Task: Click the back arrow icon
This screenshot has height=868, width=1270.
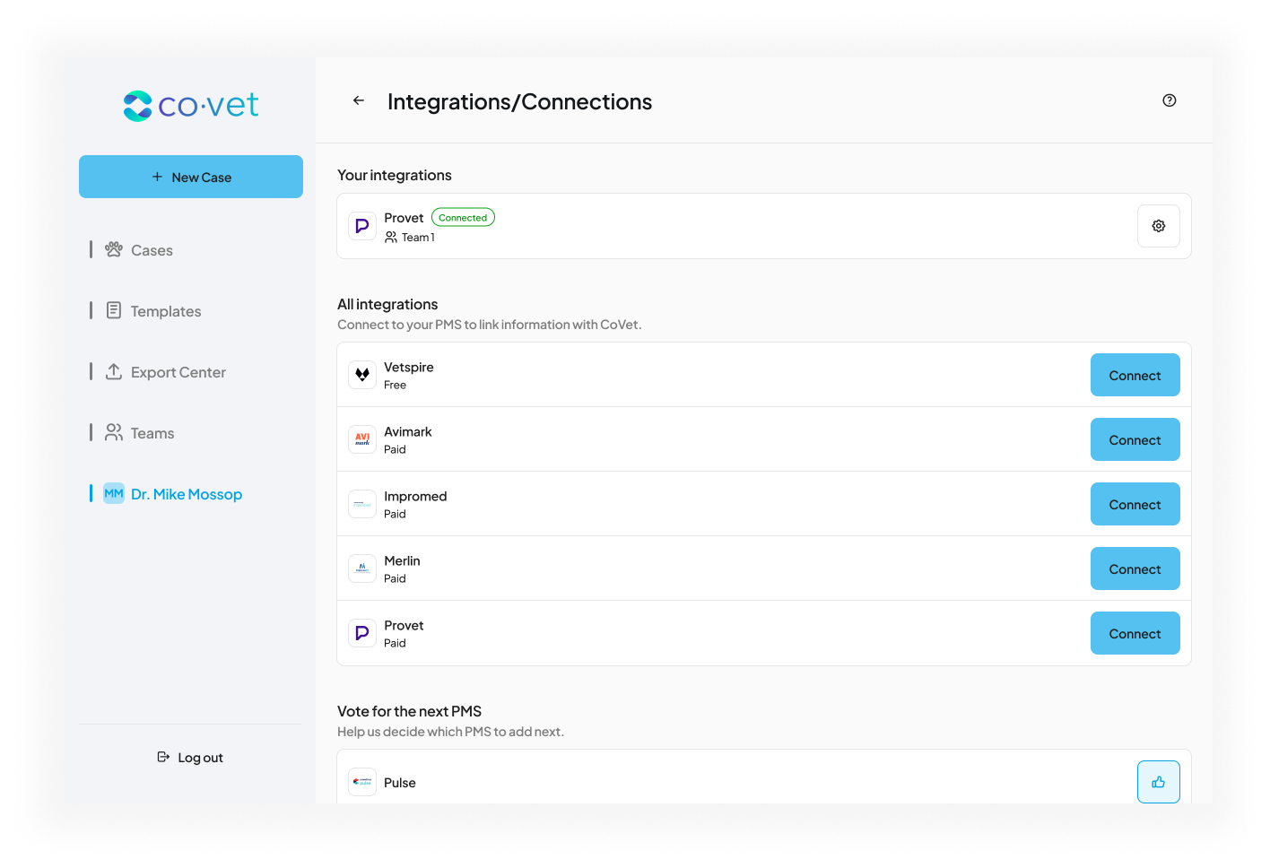Action: (359, 100)
